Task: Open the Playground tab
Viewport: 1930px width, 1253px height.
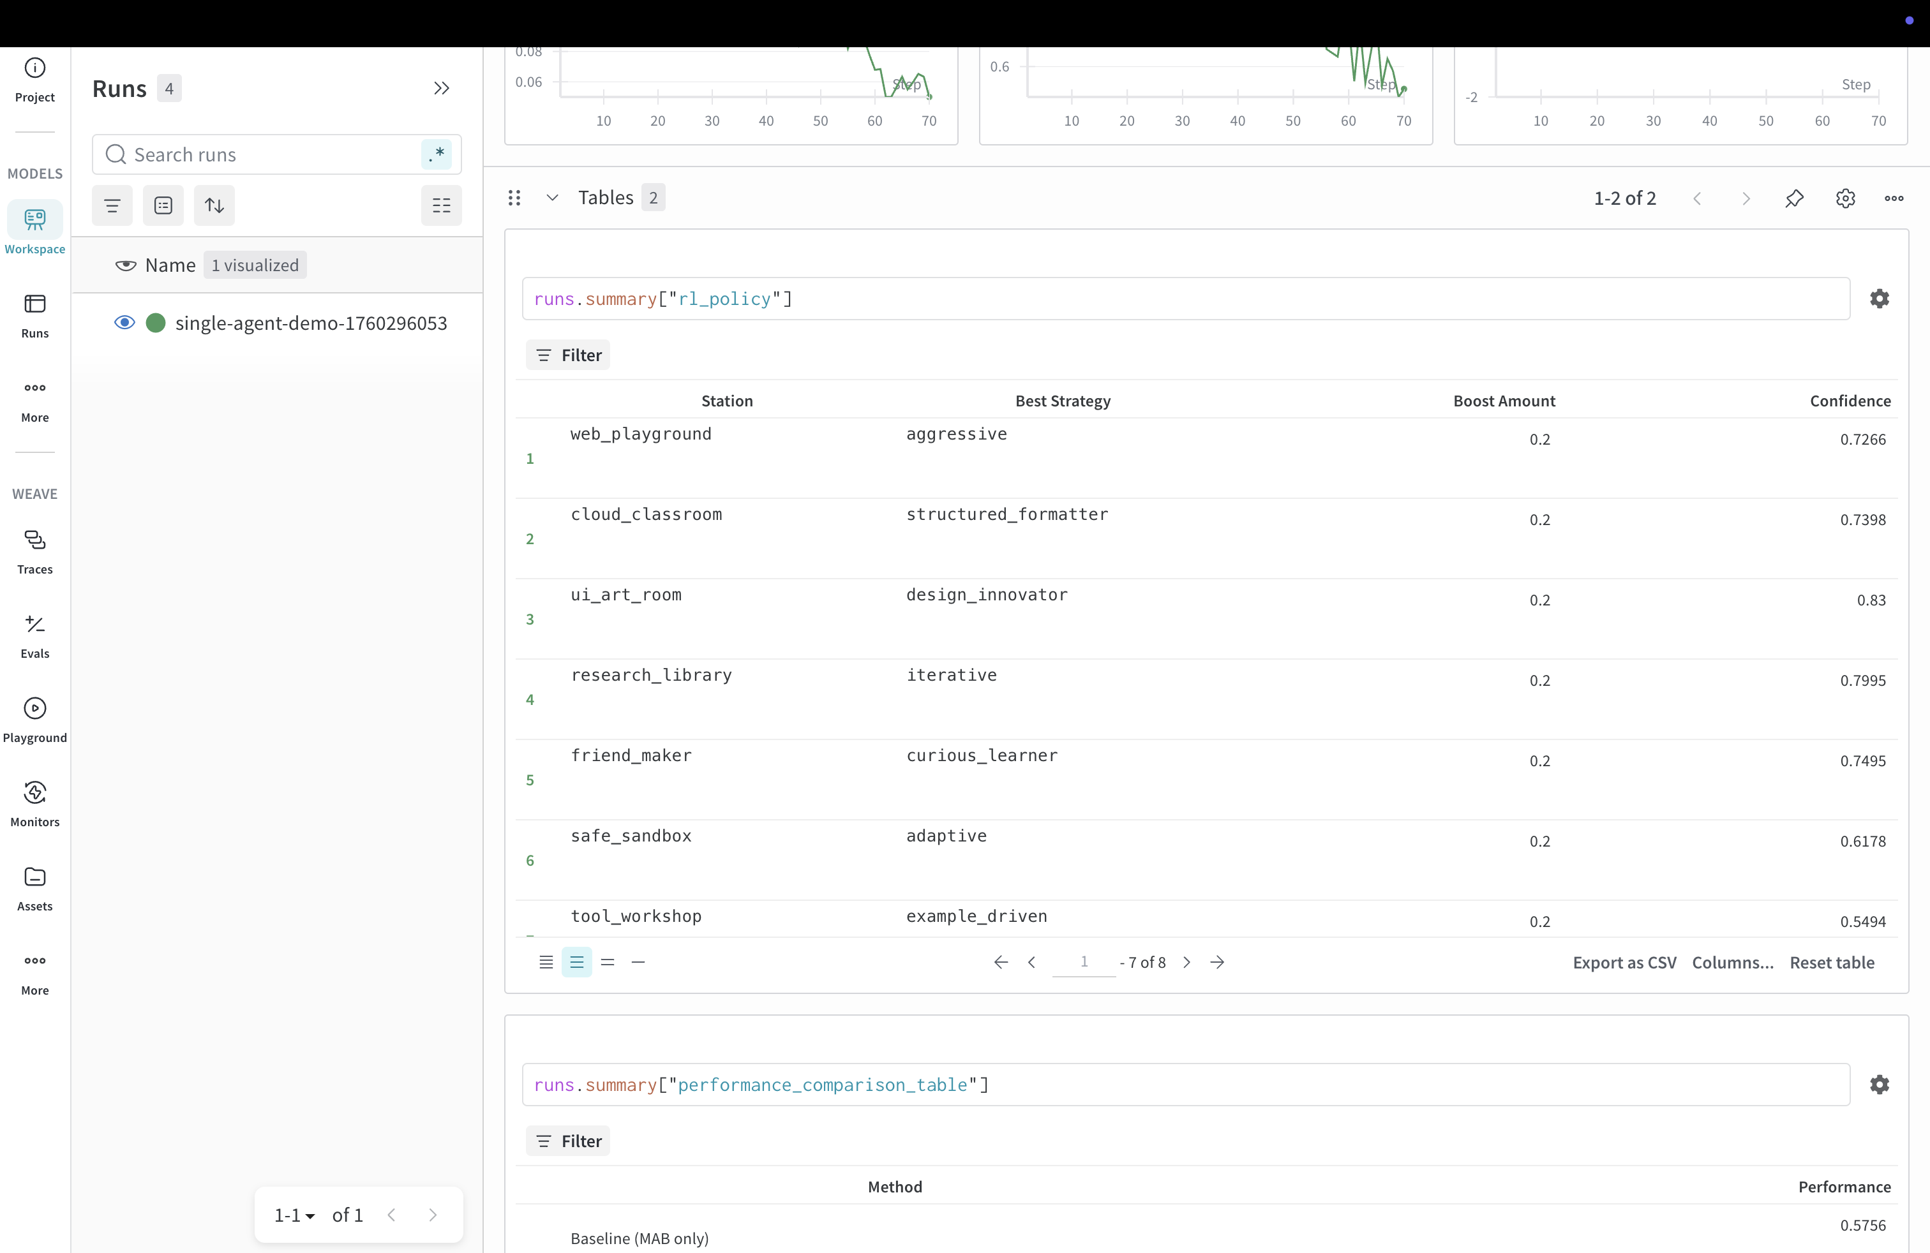Action: (x=35, y=719)
